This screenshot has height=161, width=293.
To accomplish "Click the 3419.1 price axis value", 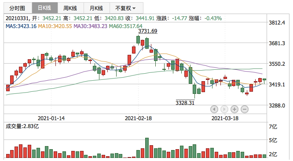I will click(277, 85).
